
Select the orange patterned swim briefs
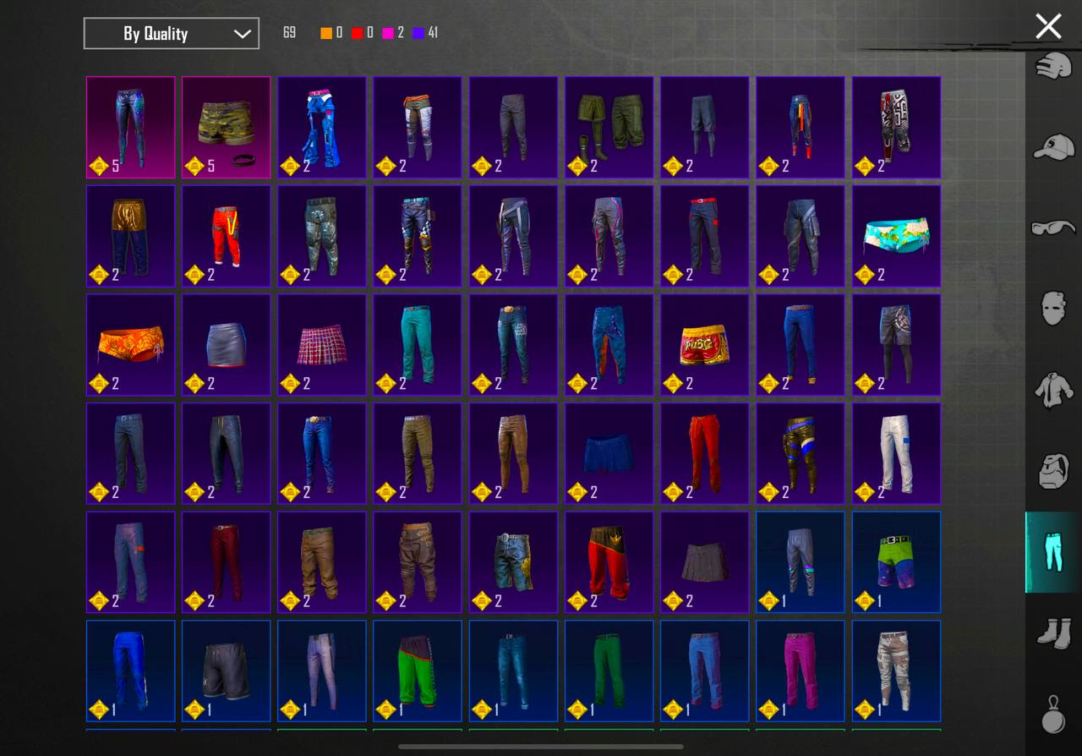point(130,345)
